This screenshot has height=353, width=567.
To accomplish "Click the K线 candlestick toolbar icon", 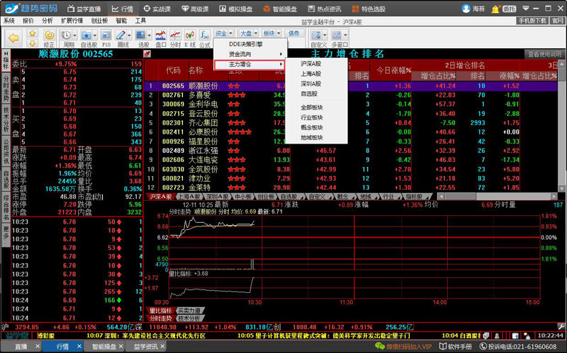I will tap(190, 39).
